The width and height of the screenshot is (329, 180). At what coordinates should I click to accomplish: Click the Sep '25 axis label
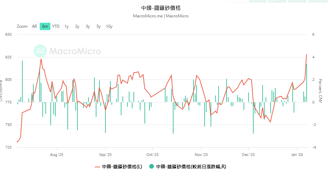(105, 155)
